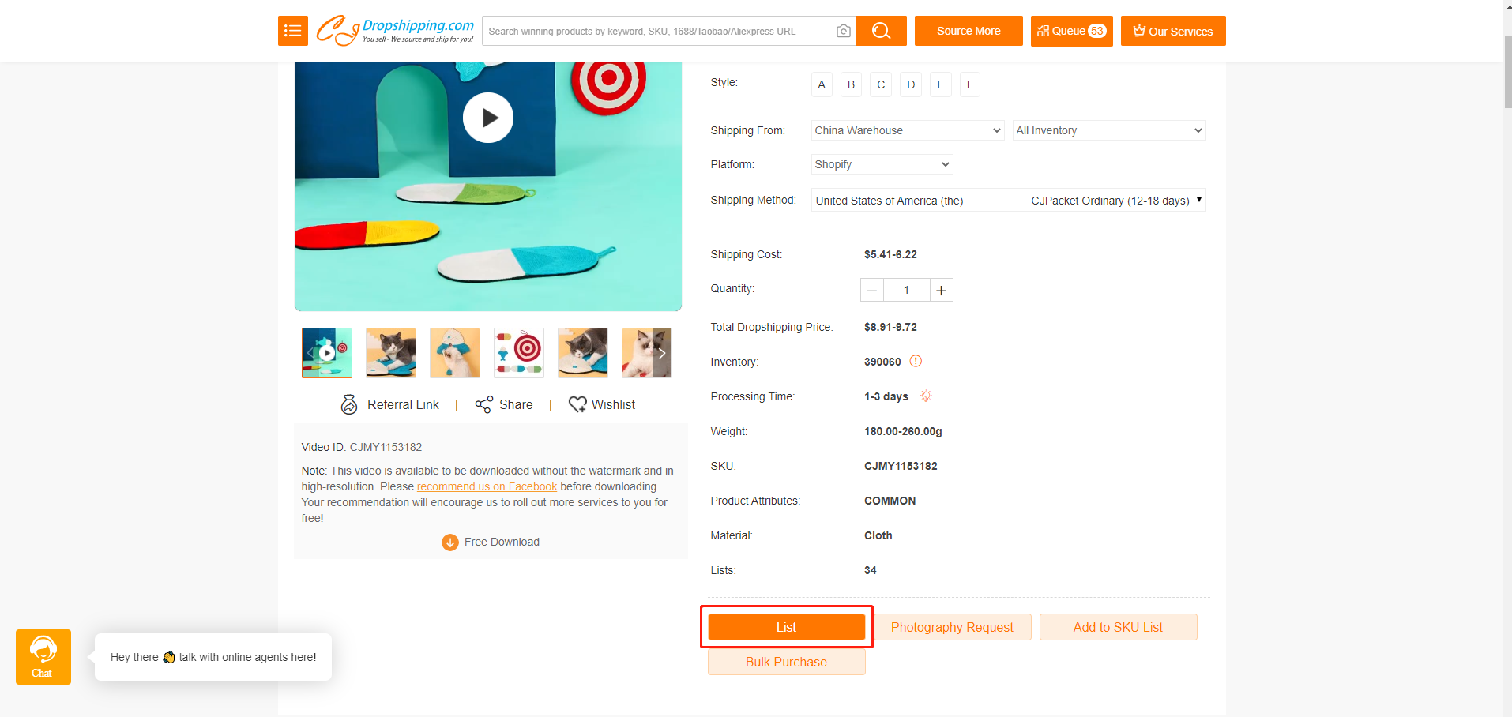Screen dimensions: 1512x717
Task: Add product to Wishlist
Action: coord(602,404)
